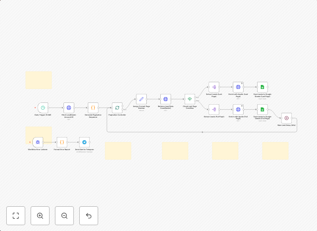Select the sticky note above Daily Trigger
Image resolution: width=317 pixels, height=231 pixels.
tap(39, 80)
